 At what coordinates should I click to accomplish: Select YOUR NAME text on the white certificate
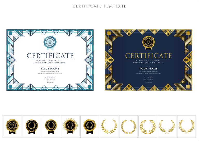[x=50, y=68]
